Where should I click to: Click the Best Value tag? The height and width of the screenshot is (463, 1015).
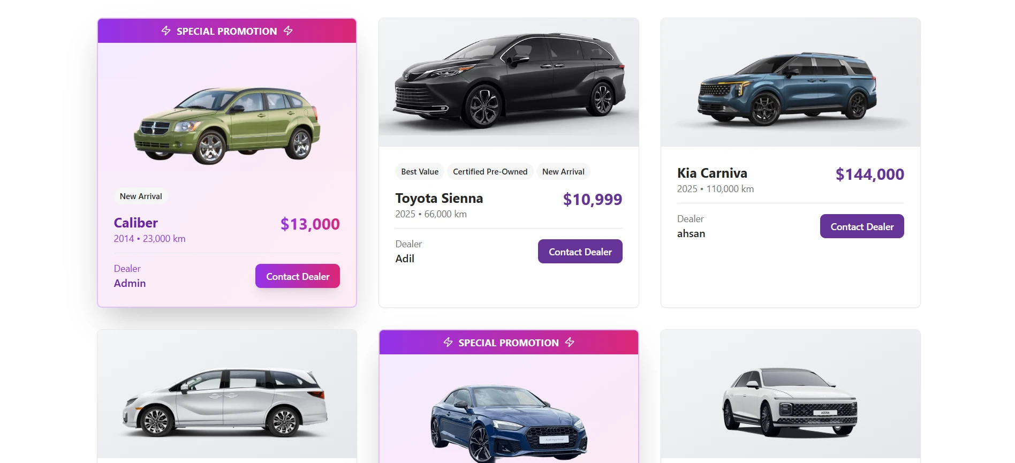(420, 172)
